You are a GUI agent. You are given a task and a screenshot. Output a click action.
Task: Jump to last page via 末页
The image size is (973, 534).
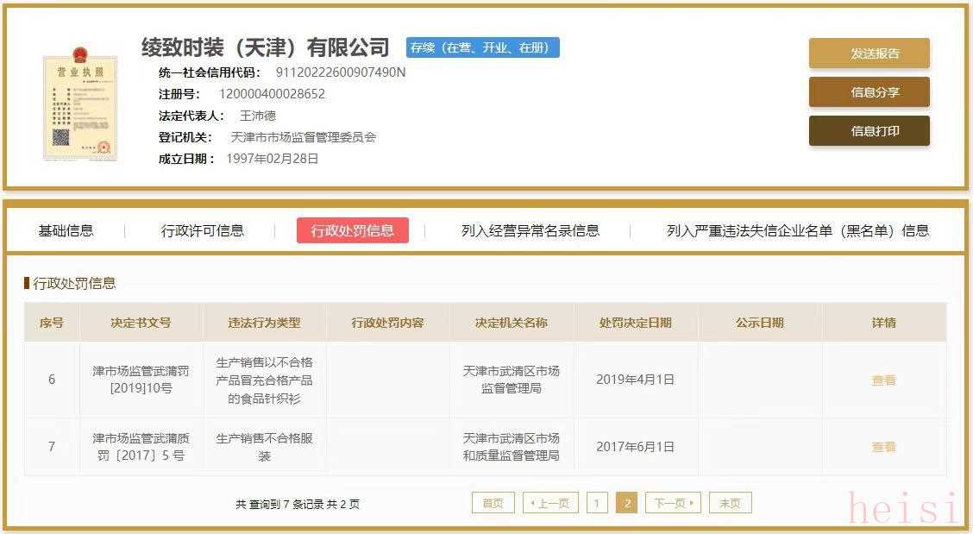coord(730,503)
